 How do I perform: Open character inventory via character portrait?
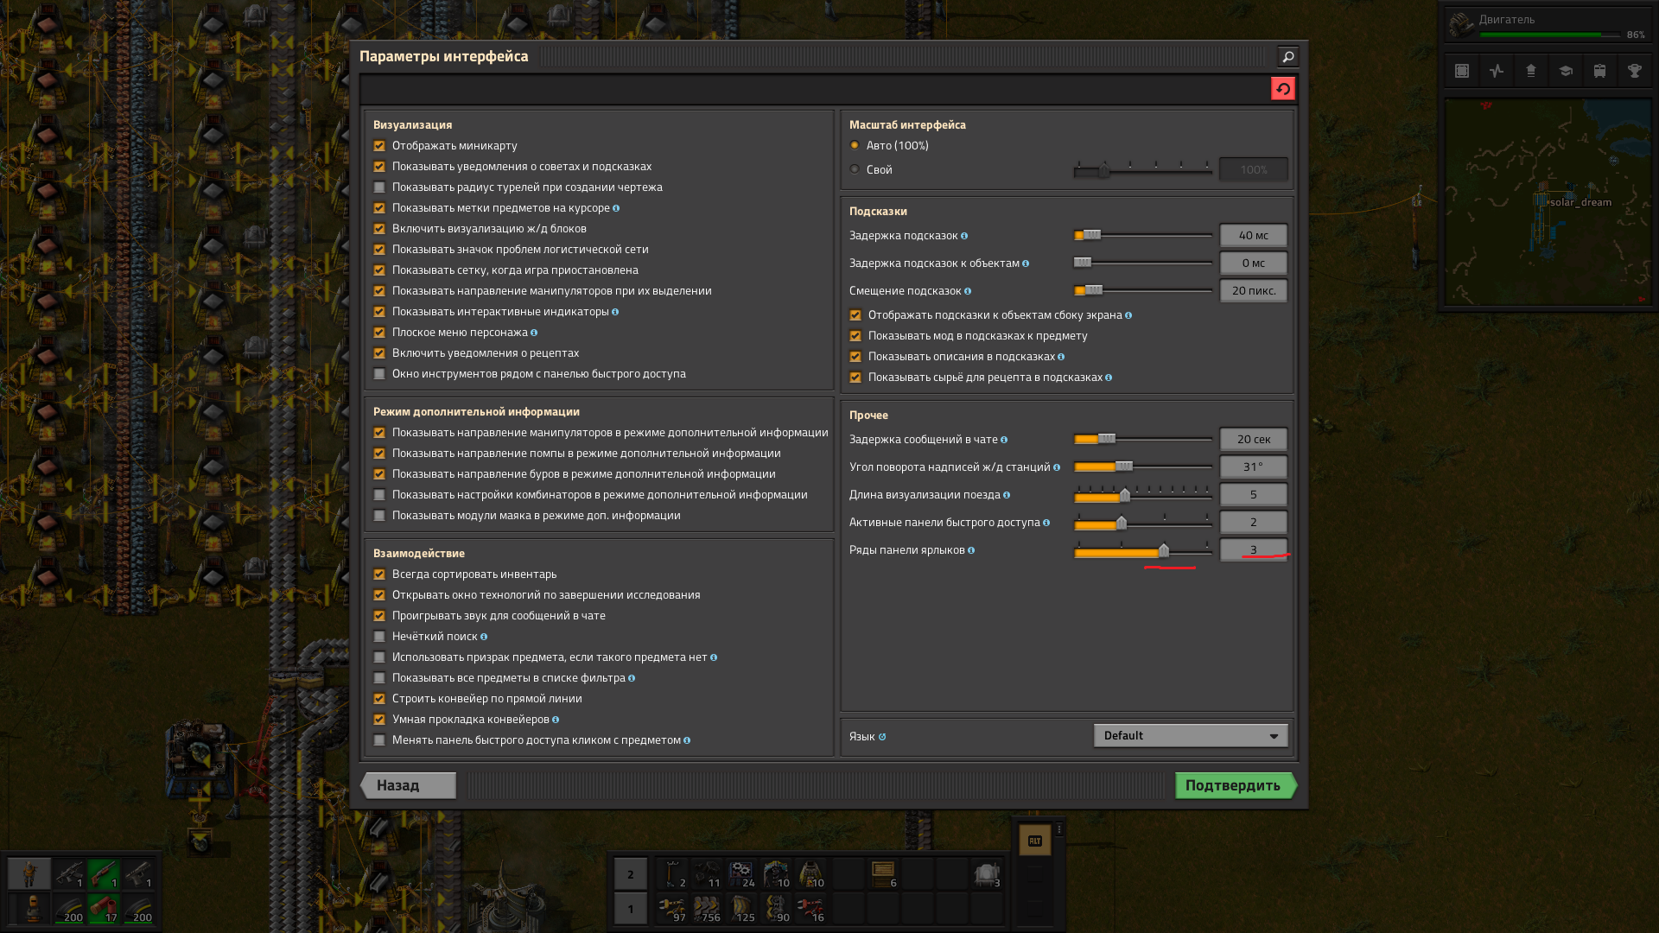(x=29, y=874)
